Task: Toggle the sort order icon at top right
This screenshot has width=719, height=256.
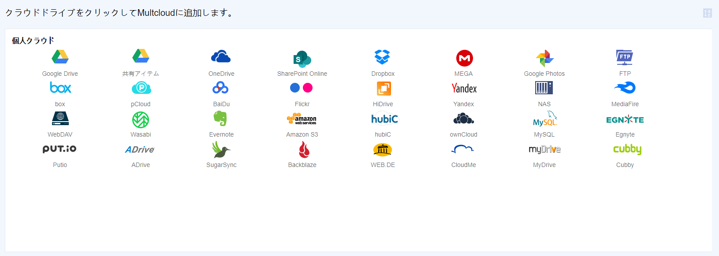Action: point(707,13)
